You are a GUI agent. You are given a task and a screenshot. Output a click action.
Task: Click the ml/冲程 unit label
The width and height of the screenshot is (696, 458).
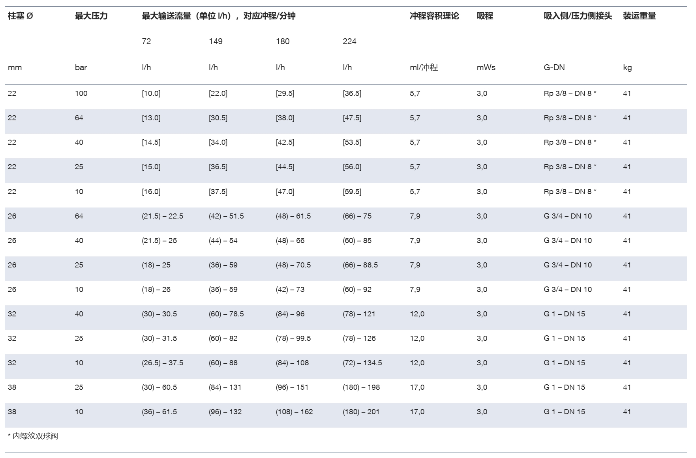(424, 67)
